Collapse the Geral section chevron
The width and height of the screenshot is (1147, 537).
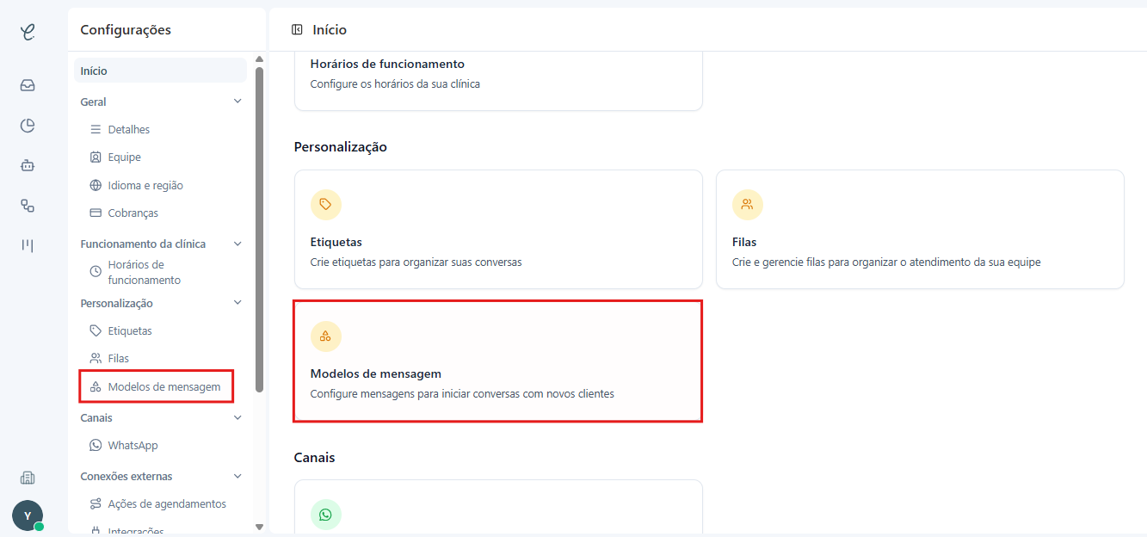click(x=238, y=102)
